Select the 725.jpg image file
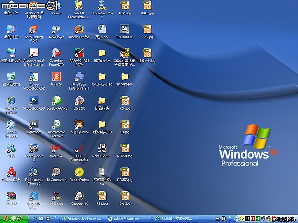Viewport: 298px width, 223px height. pos(148,32)
